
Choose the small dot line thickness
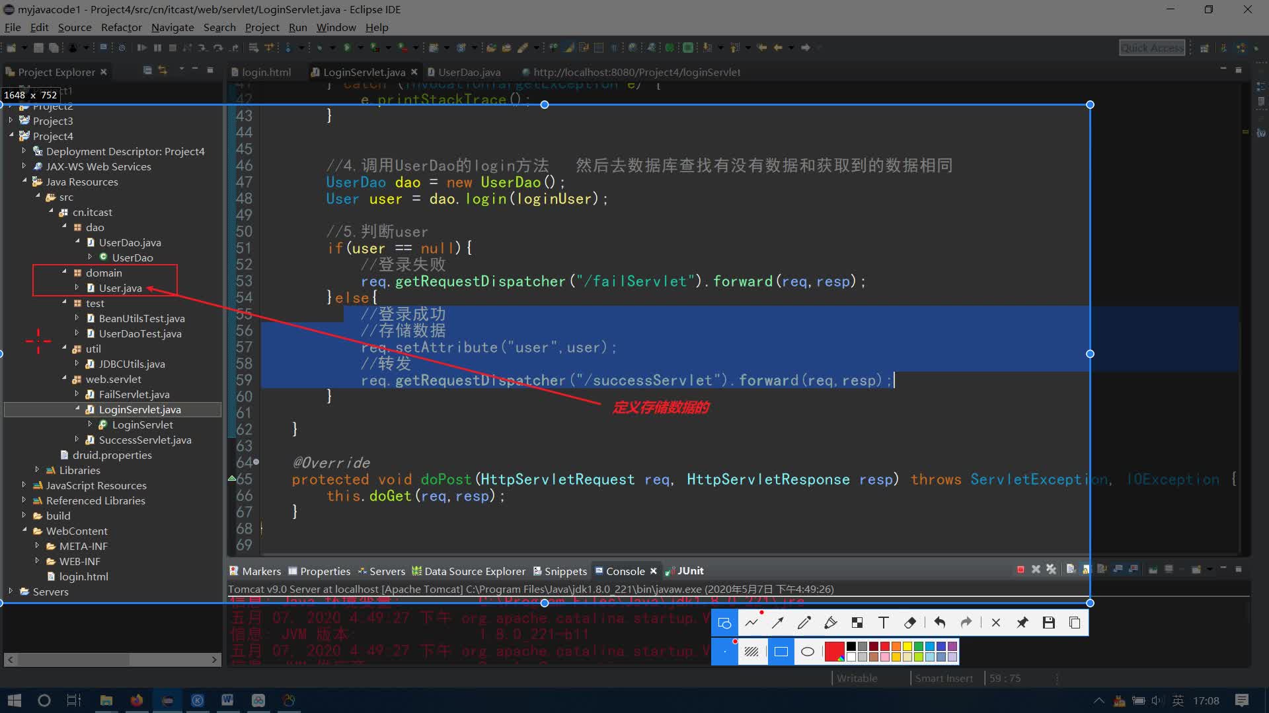(x=724, y=652)
